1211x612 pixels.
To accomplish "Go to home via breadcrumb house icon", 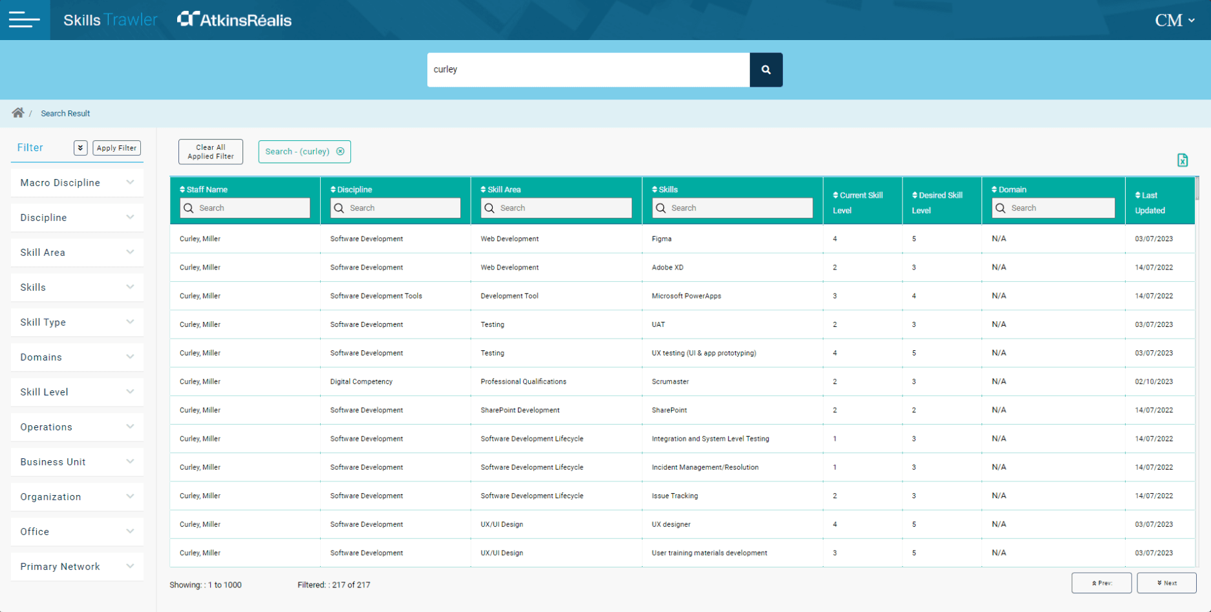I will tap(18, 113).
